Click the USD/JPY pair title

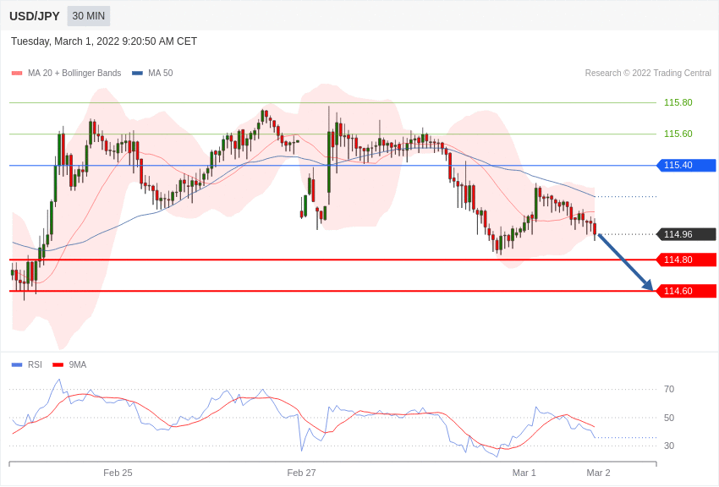(x=35, y=16)
